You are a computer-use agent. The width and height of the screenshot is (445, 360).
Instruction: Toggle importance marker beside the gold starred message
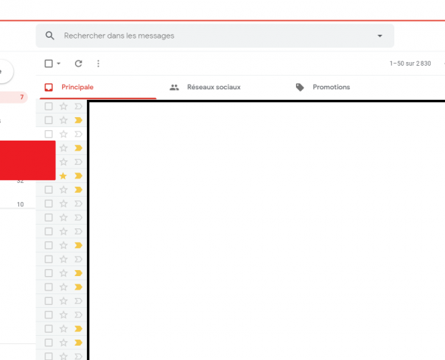[x=79, y=176]
